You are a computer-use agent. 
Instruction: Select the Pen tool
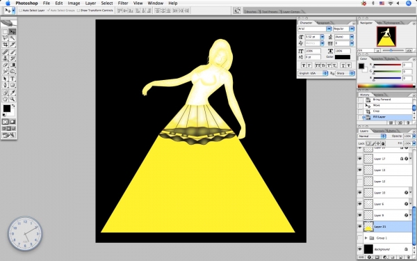[5, 85]
